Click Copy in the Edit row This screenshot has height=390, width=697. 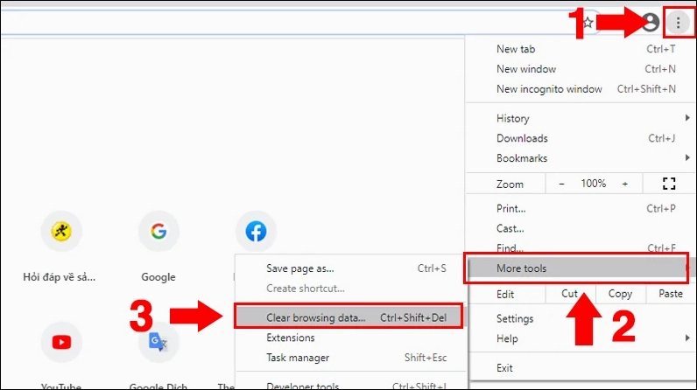point(620,294)
